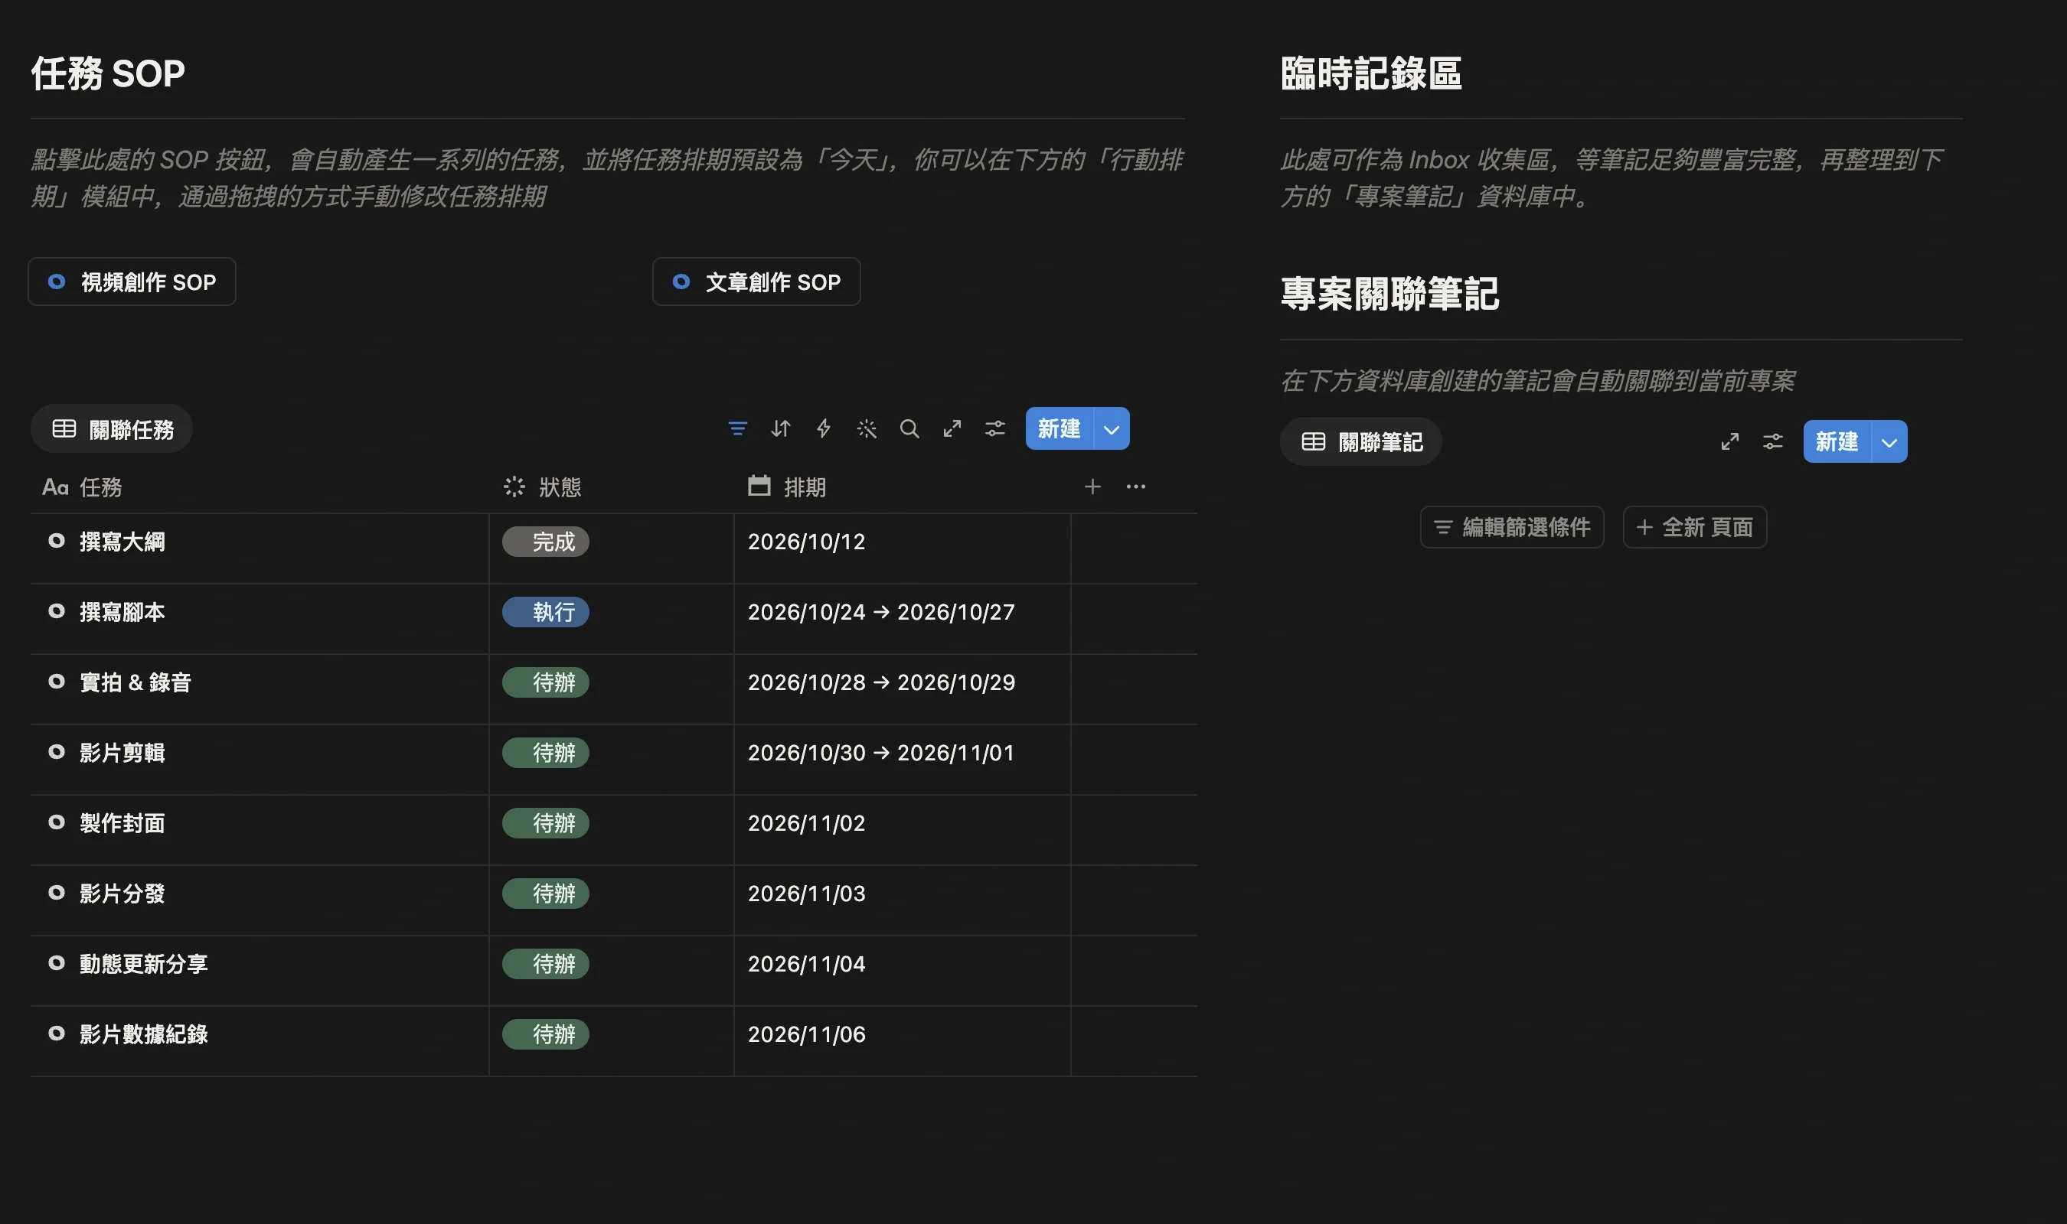The height and width of the screenshot is (1224, 2067).
Task: Click the blue 新建 button in 關聯任務
Action: [x=1060, y=429]
